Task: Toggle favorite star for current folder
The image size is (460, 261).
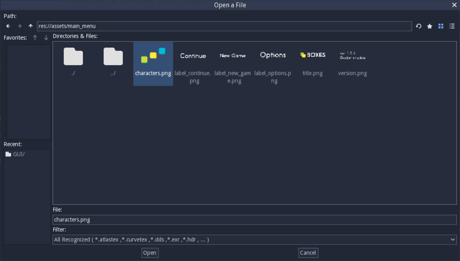Action: pyautogui.click(x=430, y=26)
